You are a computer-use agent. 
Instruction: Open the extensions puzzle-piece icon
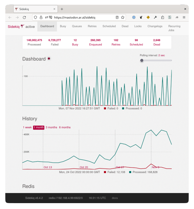[163, 17]
